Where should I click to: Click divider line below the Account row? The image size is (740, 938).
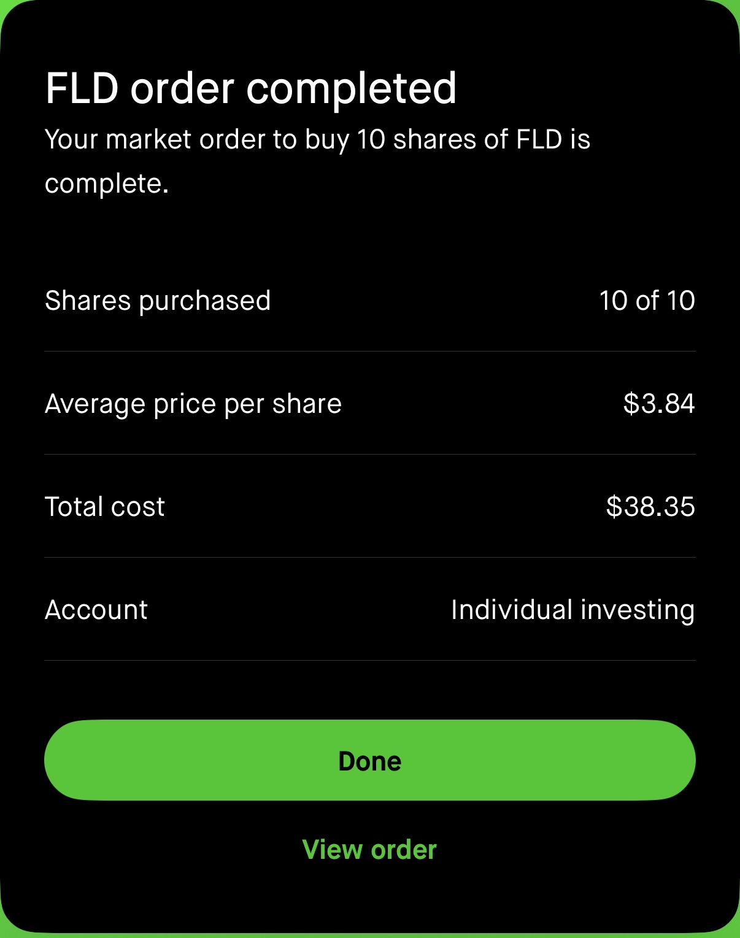click(370, 661)
